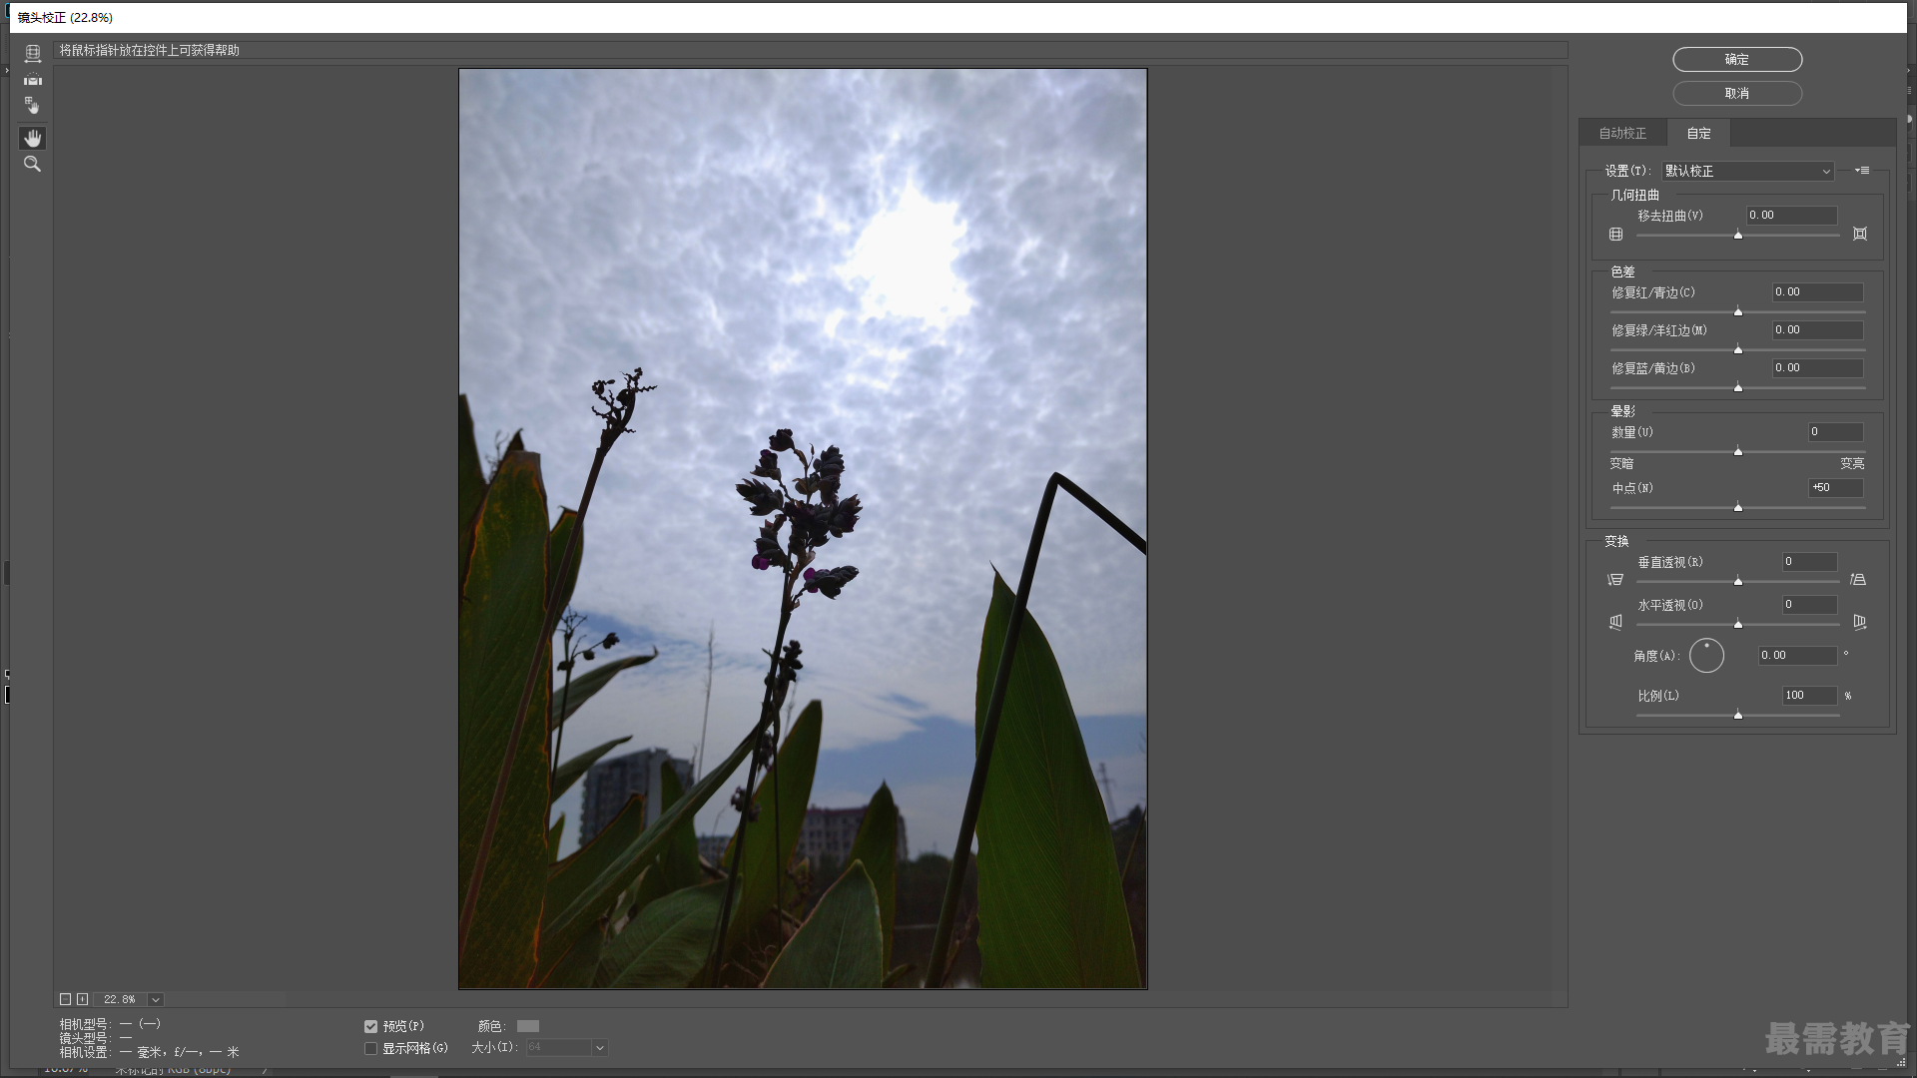Viewport: 1917px width, 1078px height.
Task: Click the 移去扭曲 value field
Action: (x=1791, y=216)
